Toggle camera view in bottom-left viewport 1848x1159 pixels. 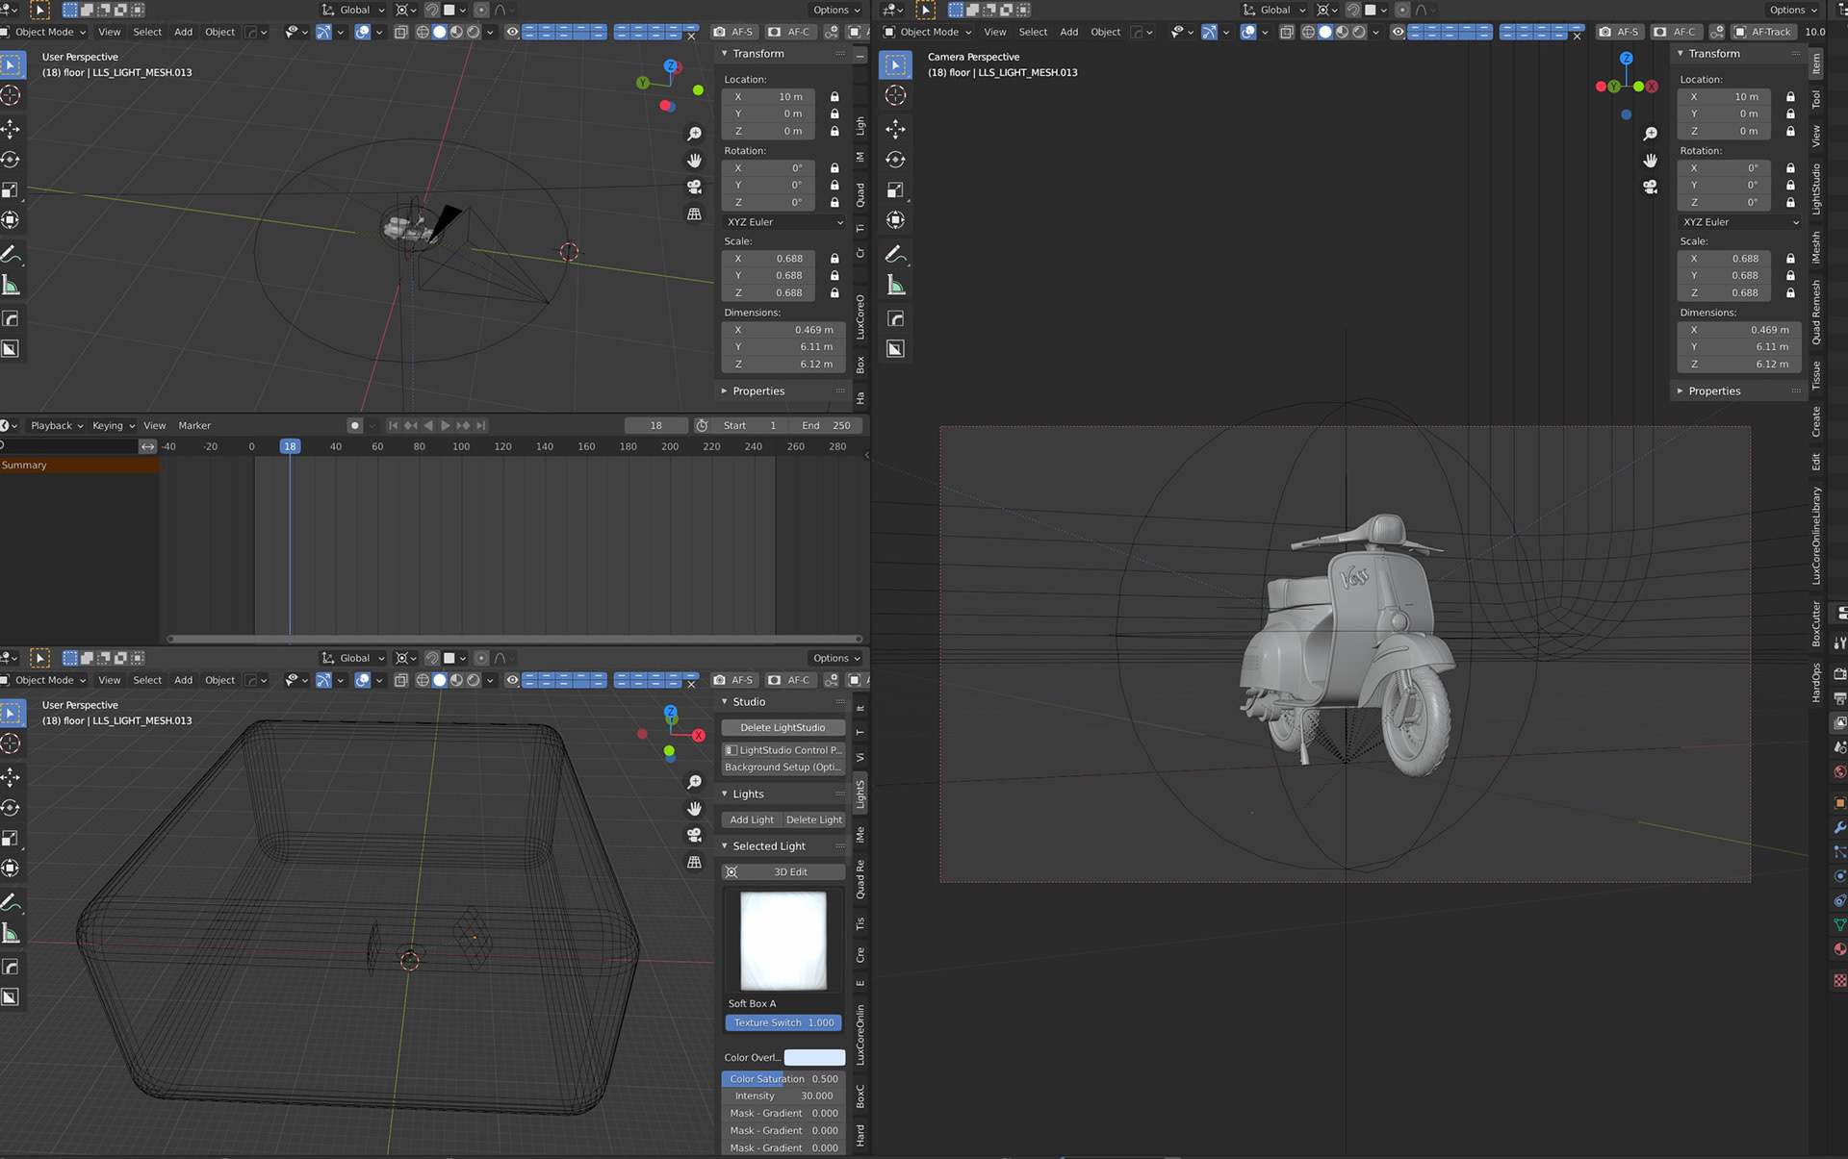(694, 835)
